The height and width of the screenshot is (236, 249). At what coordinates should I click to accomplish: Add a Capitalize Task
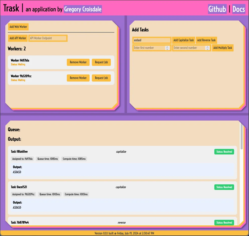[x=183, y=40]
